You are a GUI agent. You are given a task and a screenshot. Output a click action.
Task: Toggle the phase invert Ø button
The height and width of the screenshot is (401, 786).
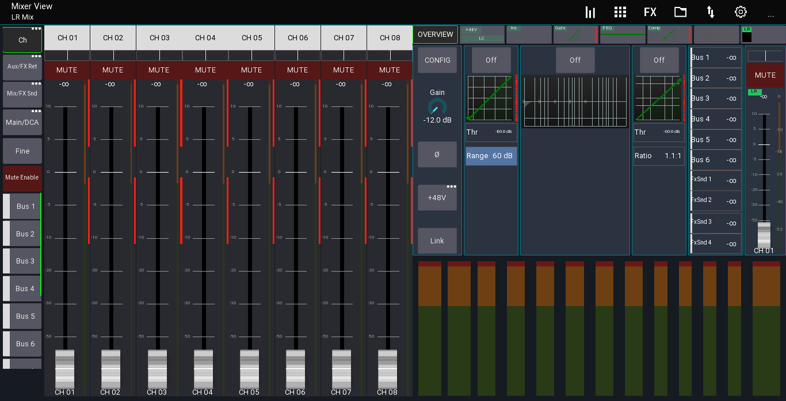[x=437, y=155]
